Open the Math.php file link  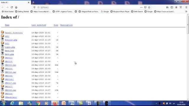9,54
